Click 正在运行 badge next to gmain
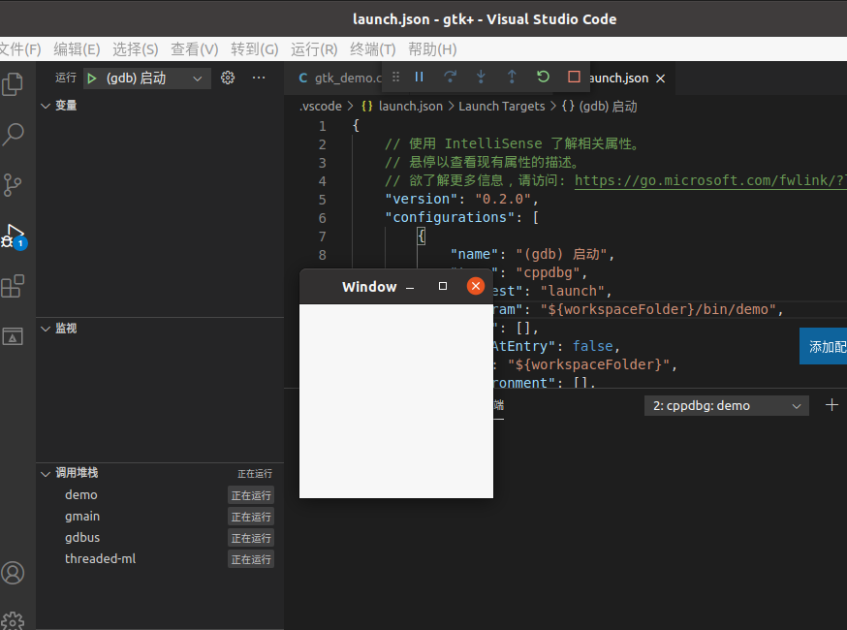Image resolution: width=847 pixels, height=630 pixels. coord(251,517)
